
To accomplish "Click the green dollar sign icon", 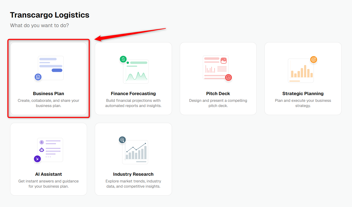I will tap(123, 59).
